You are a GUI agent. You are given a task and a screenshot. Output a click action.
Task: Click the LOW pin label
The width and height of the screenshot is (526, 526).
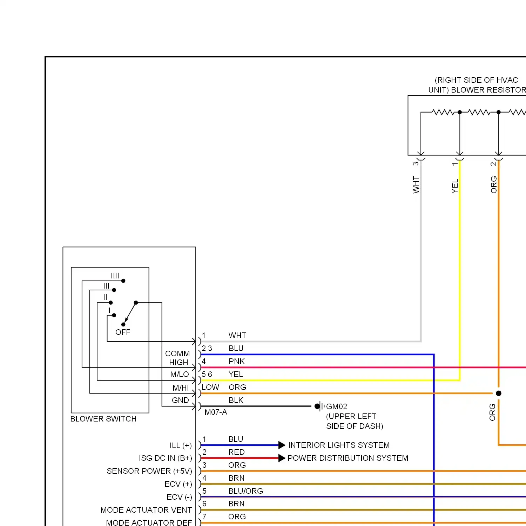[210, 387]
